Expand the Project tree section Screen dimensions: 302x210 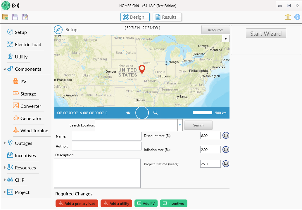tap(5, 192)
